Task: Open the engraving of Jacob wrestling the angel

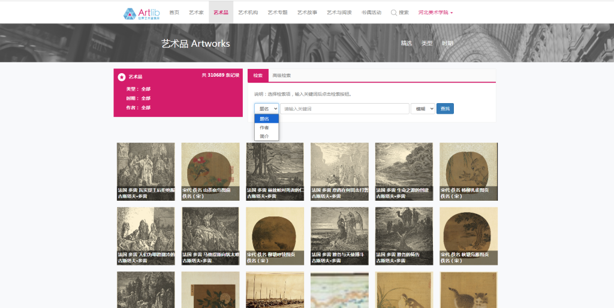Action: [339, 236]
